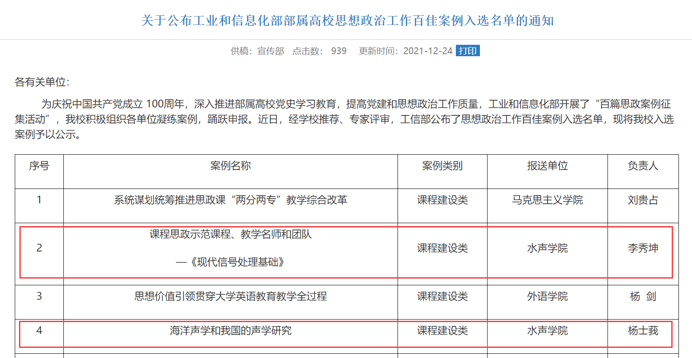The image size is (692, 358).
Task: Click the update date 2021-12-24
Action: pyautogui.click(x=428, y=51)
